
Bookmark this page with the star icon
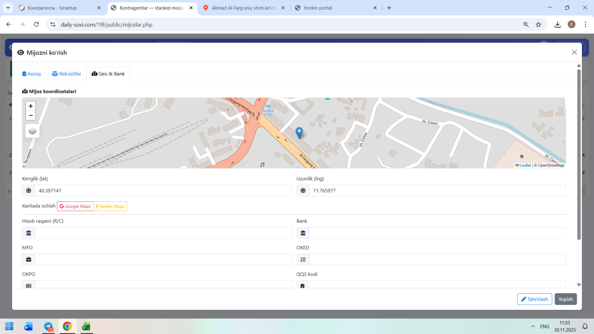point(538,25)
